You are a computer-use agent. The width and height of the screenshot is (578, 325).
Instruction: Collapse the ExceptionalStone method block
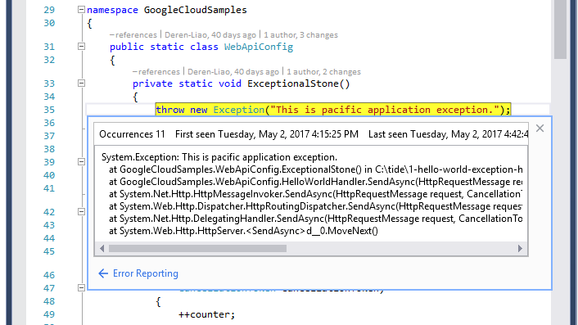coord(82,84)
